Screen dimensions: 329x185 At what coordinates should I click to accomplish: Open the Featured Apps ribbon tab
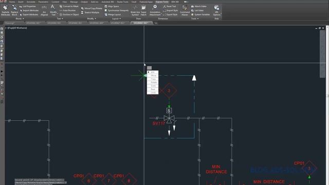coord(146,2)
